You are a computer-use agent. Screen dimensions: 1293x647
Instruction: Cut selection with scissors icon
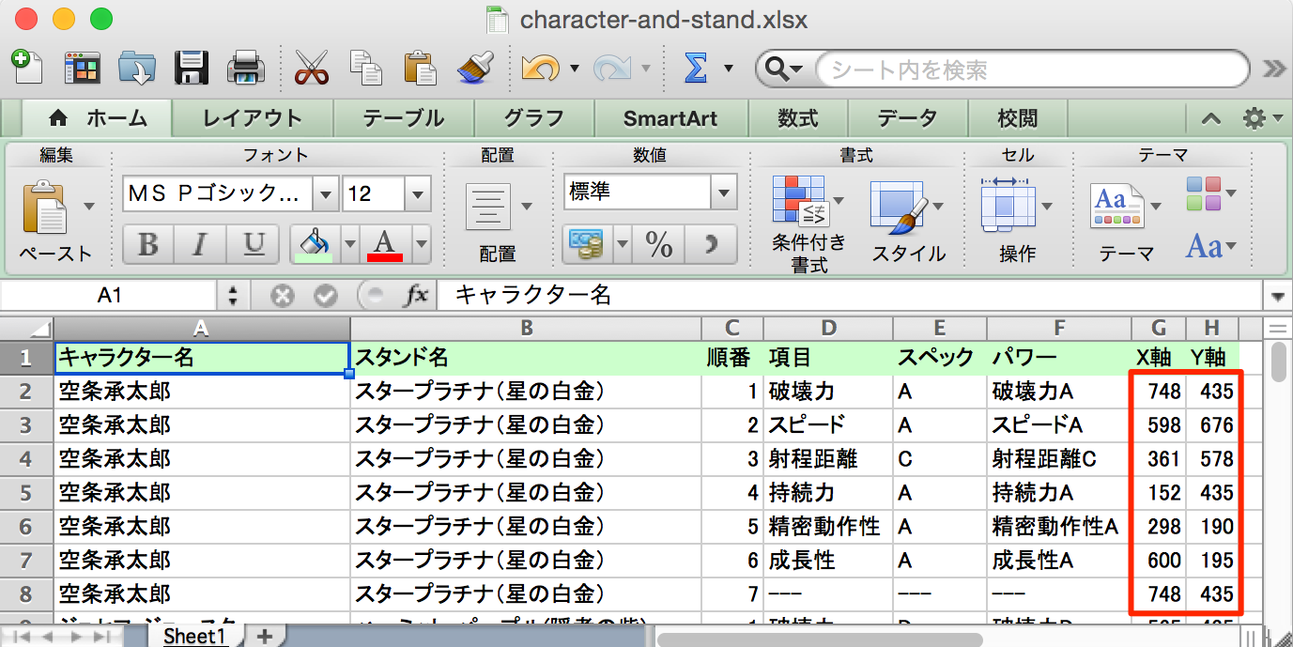(311, 68)
